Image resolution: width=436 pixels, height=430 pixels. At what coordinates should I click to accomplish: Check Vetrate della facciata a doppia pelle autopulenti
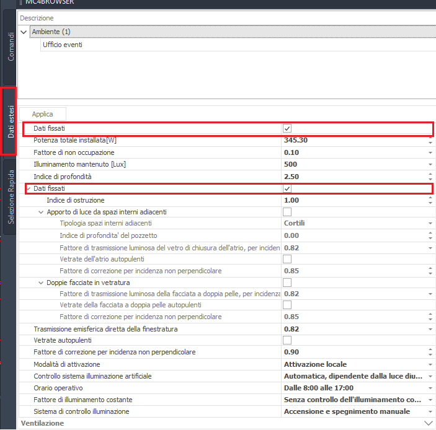(x=287, y=305)
